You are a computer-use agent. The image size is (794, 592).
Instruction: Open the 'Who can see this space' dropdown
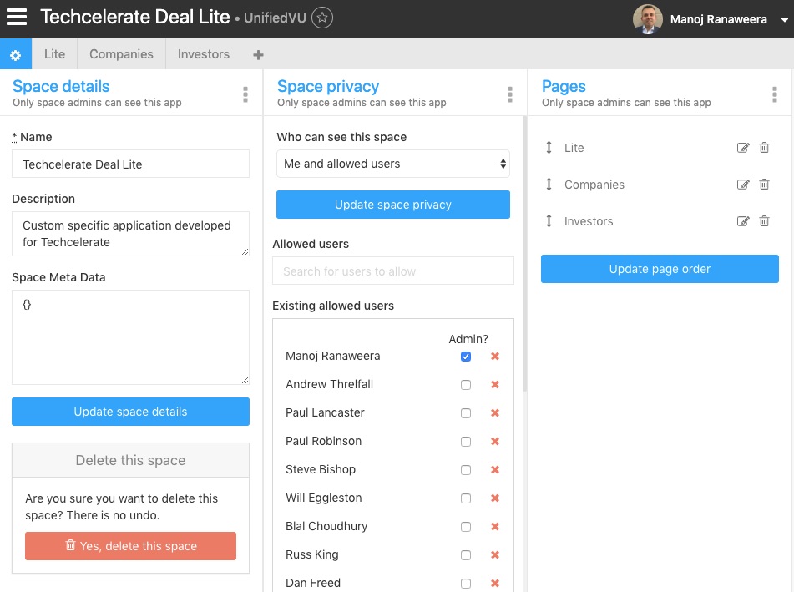click(392, 164)
